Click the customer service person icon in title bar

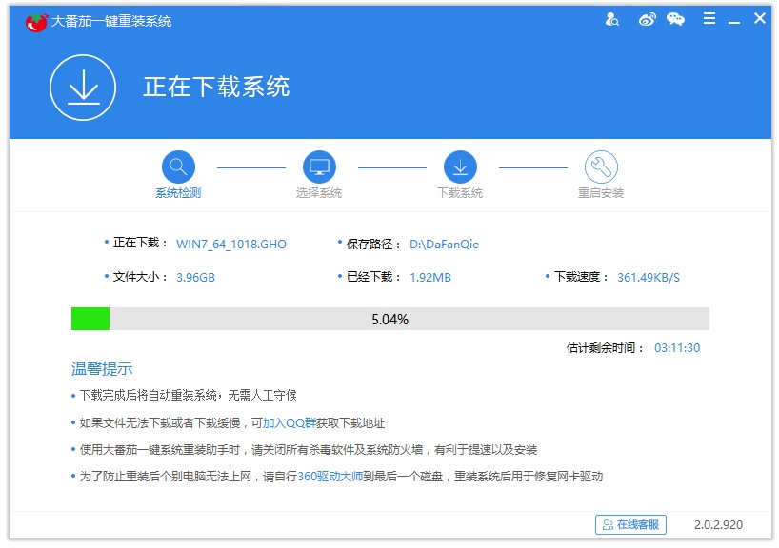pyautogui.click(x=613, y=18)
